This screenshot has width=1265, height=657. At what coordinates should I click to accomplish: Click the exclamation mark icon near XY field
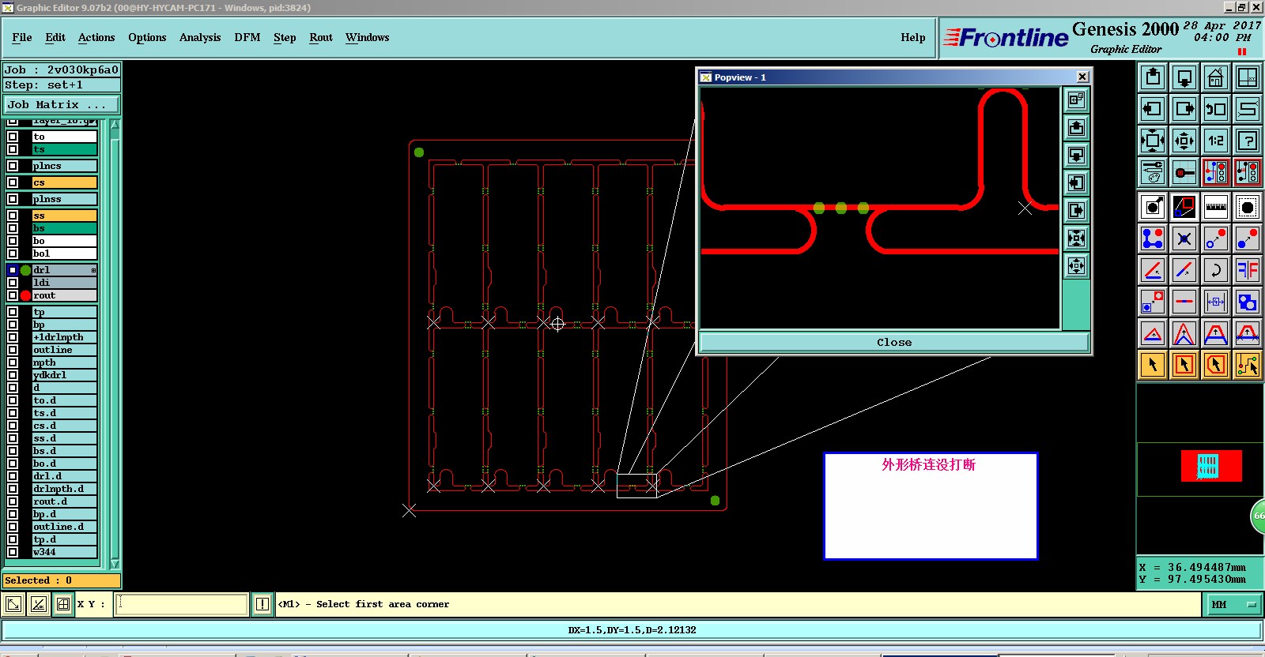(x=262, y=604)
